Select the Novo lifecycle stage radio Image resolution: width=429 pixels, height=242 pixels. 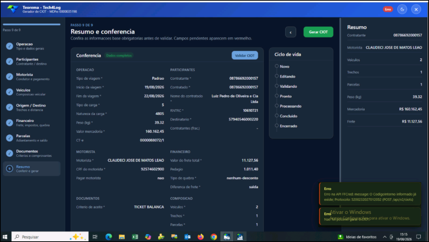(277, 66)
